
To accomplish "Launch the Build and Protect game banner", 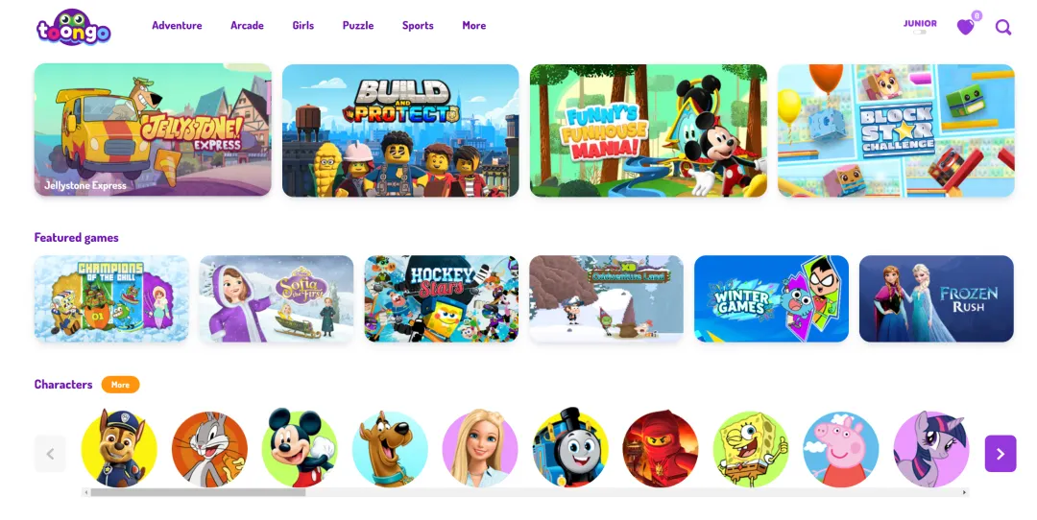I will (400, 130).
